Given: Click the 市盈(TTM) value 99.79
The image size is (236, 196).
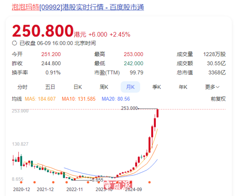Looking at the screenshot, I should click(137, 73).
